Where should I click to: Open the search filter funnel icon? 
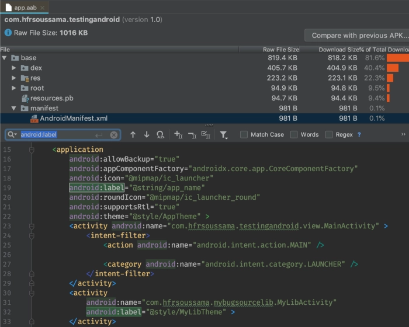[224, 135]
